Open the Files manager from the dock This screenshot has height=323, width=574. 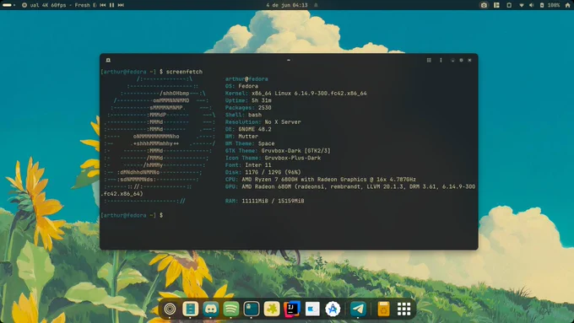coord(191,310)
